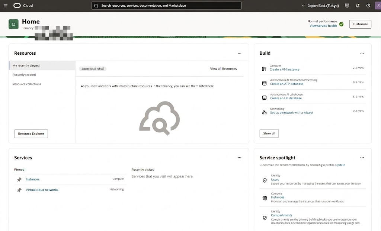Open Resources panel ellipsis menu
The width and height of the screenshot is (381, 231).
[240, 53]
